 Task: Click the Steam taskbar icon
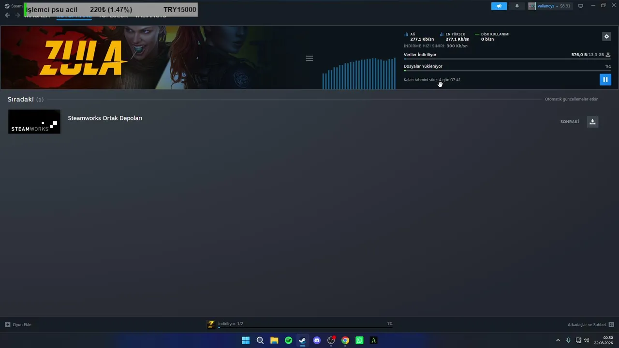(303, 340)
